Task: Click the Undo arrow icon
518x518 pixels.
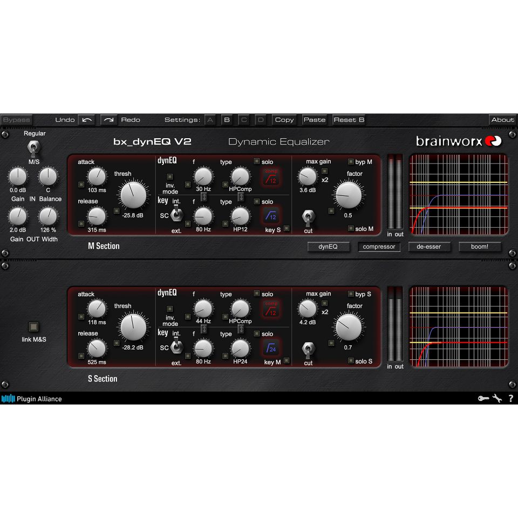Action: [x=87, y=120]
